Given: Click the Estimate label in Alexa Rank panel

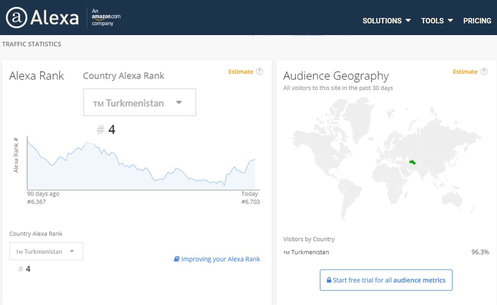Looking at the screenshot, I should [x=240, y=71].
